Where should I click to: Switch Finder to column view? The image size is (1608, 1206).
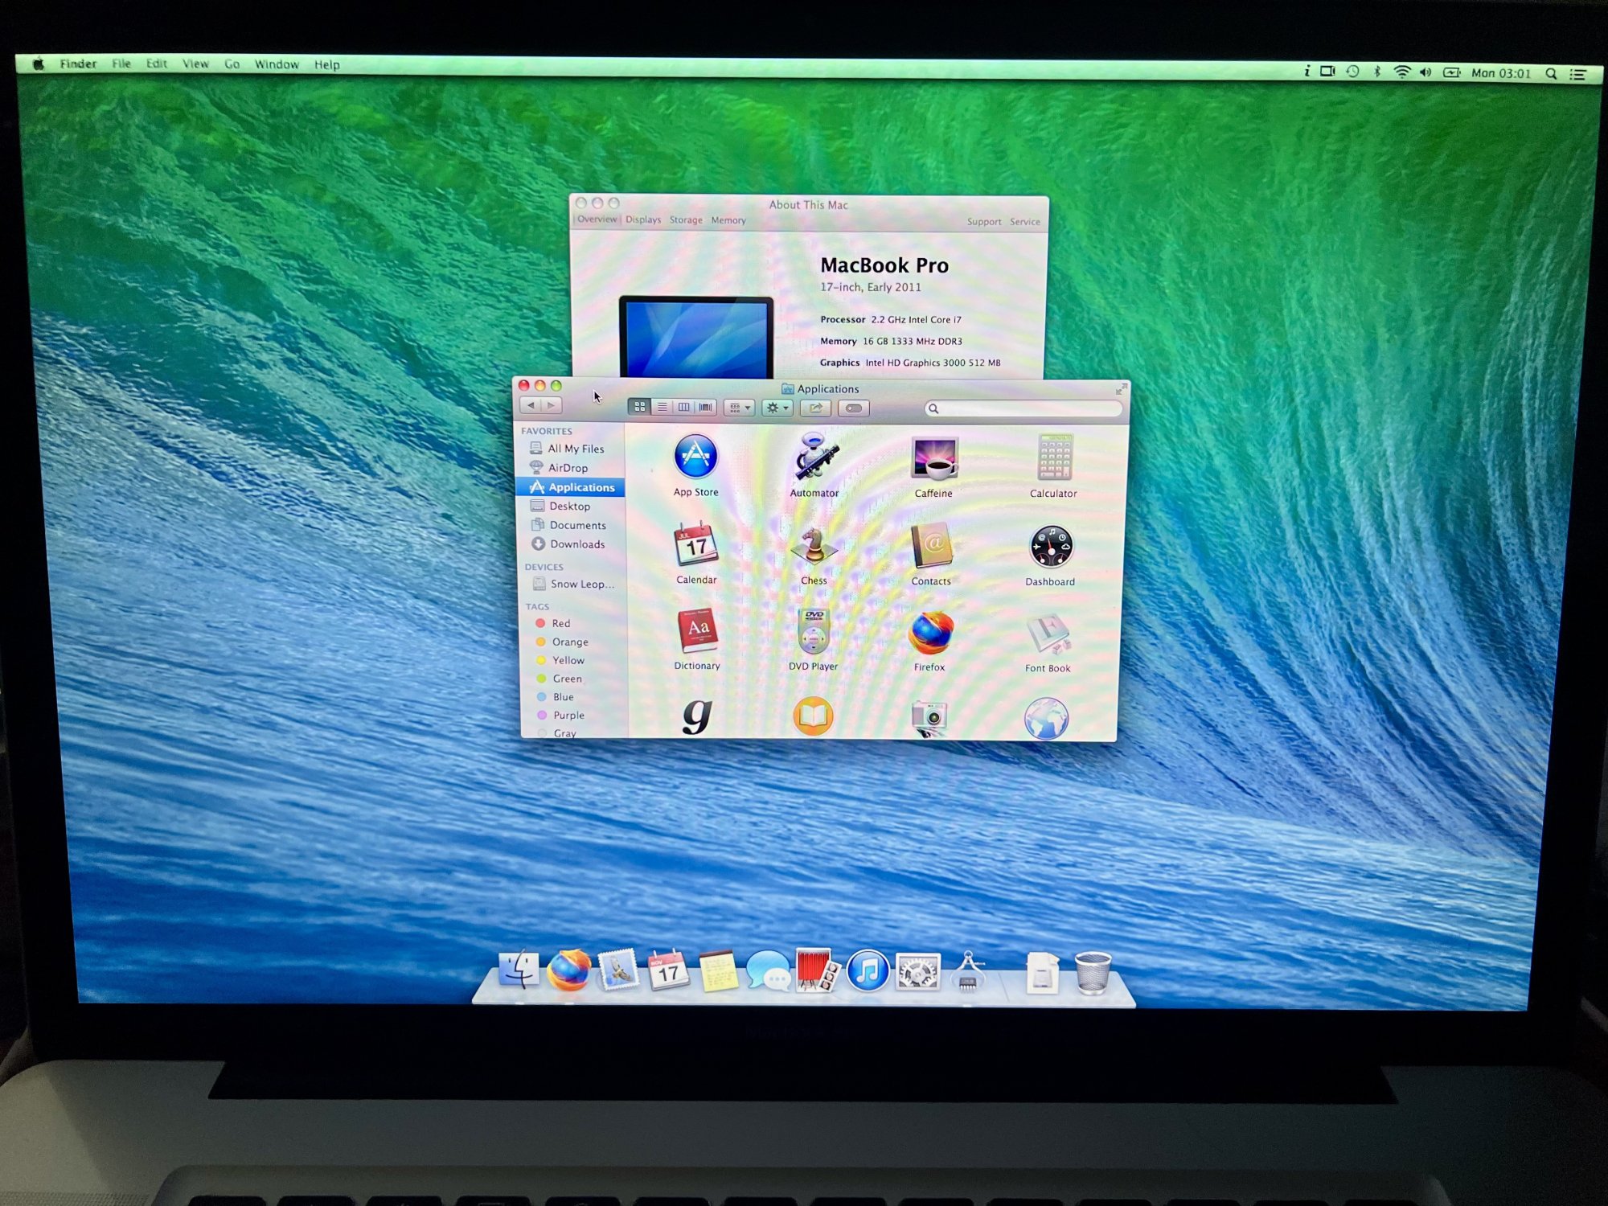(683, 408)
